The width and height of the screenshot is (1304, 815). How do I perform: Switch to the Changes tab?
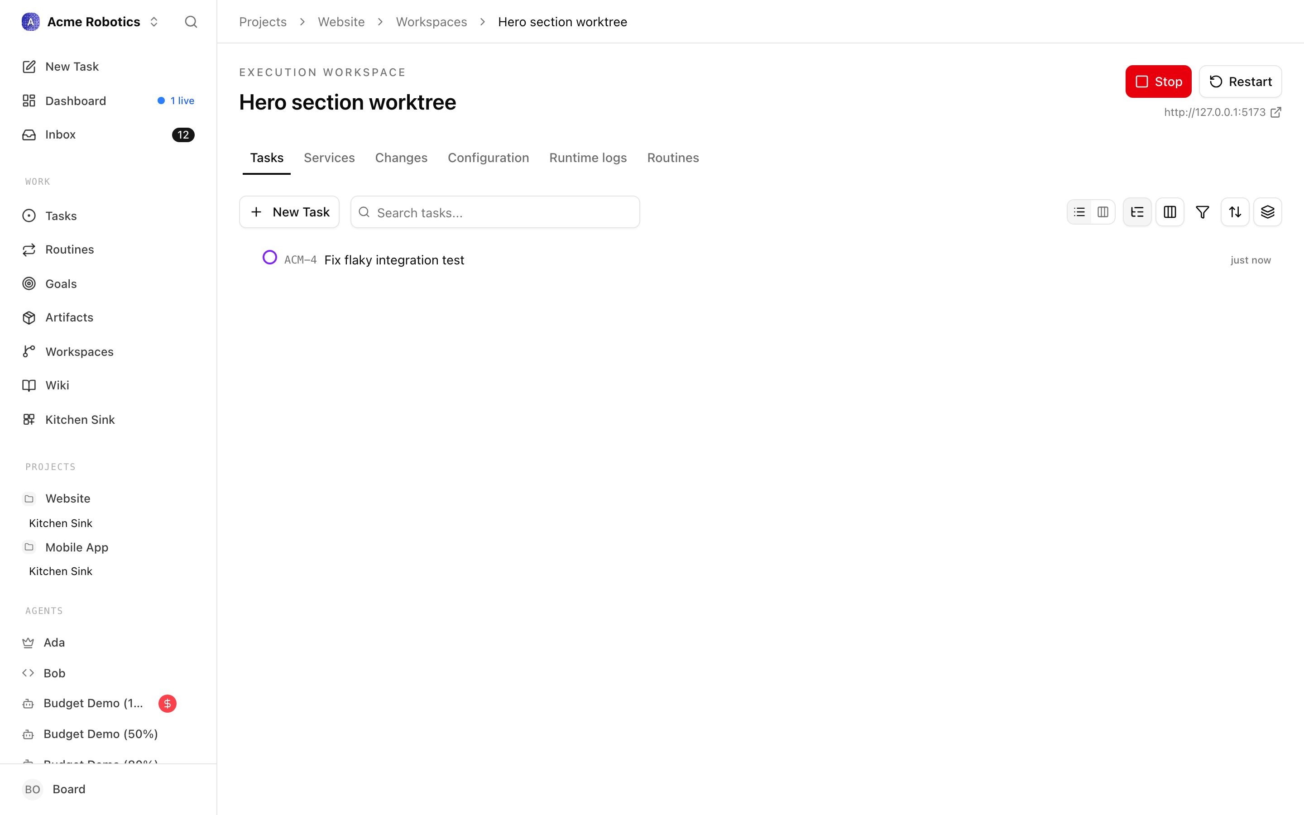[x=402, y=158]
